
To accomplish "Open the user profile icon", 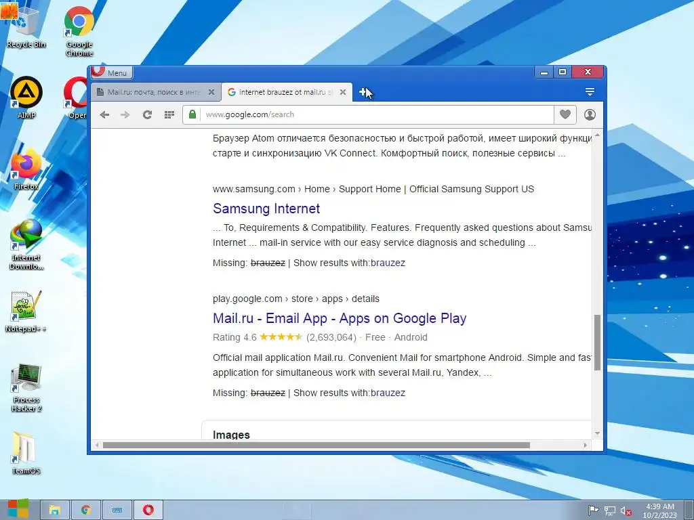I will point(590,114).
